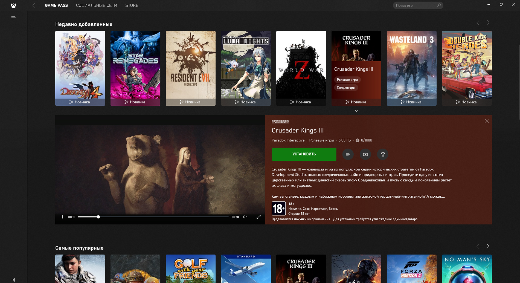Switch to the Социальные сети tab
The image size is (520, 283).
point(96,5)
